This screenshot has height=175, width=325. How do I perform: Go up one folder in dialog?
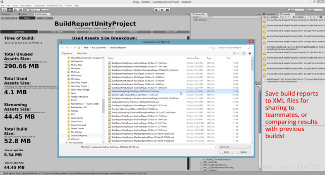[75, 48]
